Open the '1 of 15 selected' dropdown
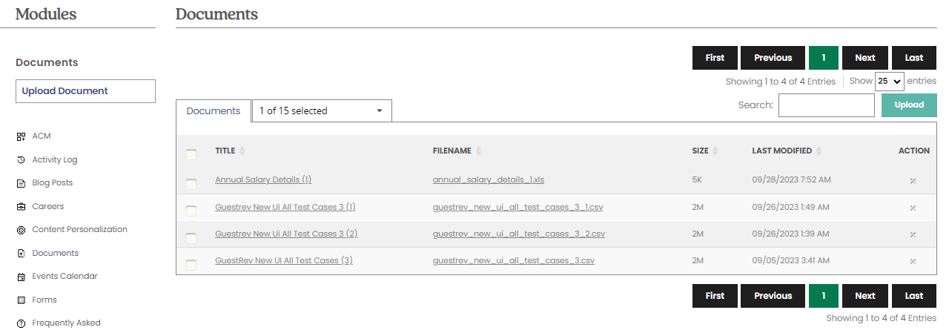949x330 pixels. pyautogui.click(x=322, y=110)
